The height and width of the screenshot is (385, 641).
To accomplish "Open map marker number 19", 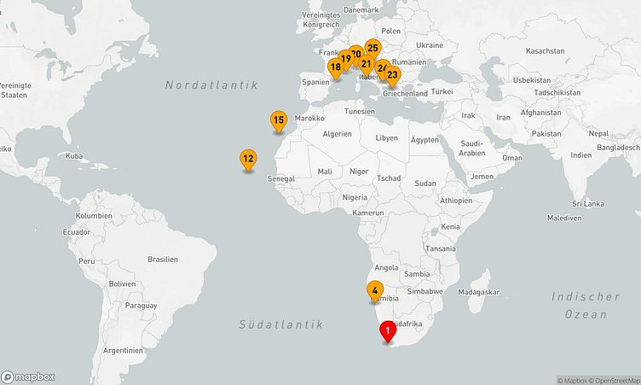I will coord(345,60).
